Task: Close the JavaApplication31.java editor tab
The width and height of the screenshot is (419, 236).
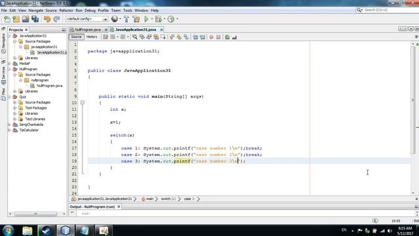Action: [x=162, y=29]
